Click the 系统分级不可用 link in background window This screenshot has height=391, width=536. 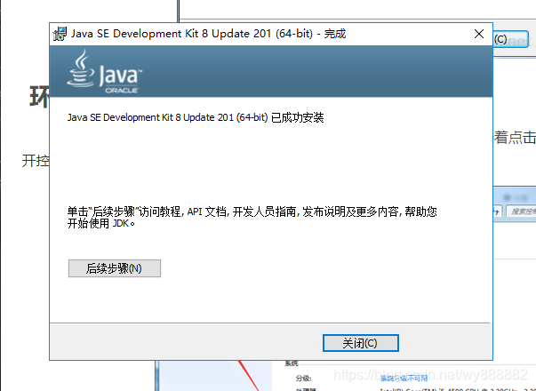click(404, 378)
